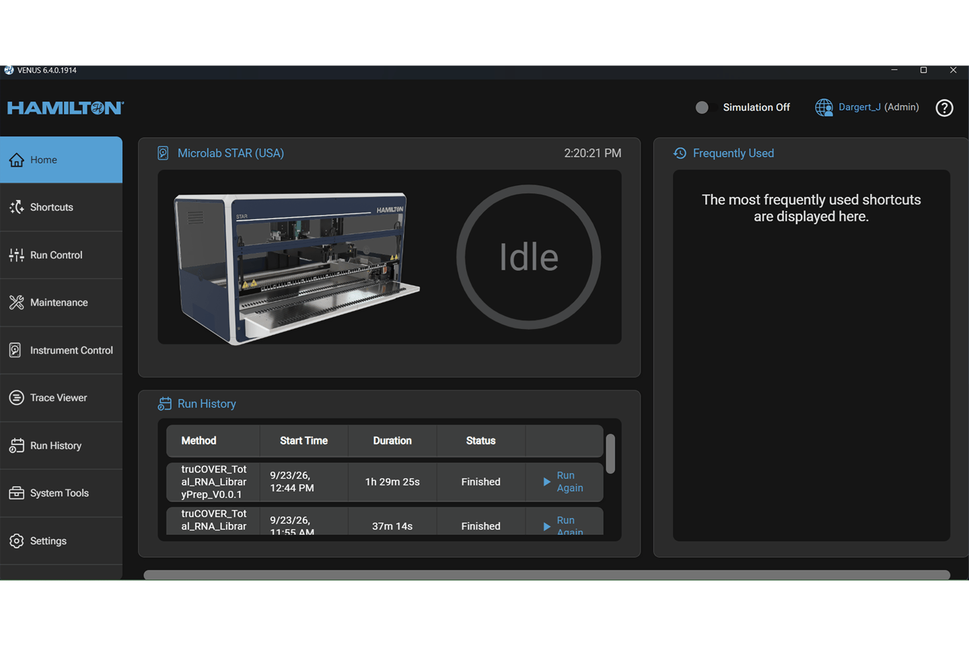Click the Status column header
This screenshot has height=646, width=969.
(x=480, y=441)
